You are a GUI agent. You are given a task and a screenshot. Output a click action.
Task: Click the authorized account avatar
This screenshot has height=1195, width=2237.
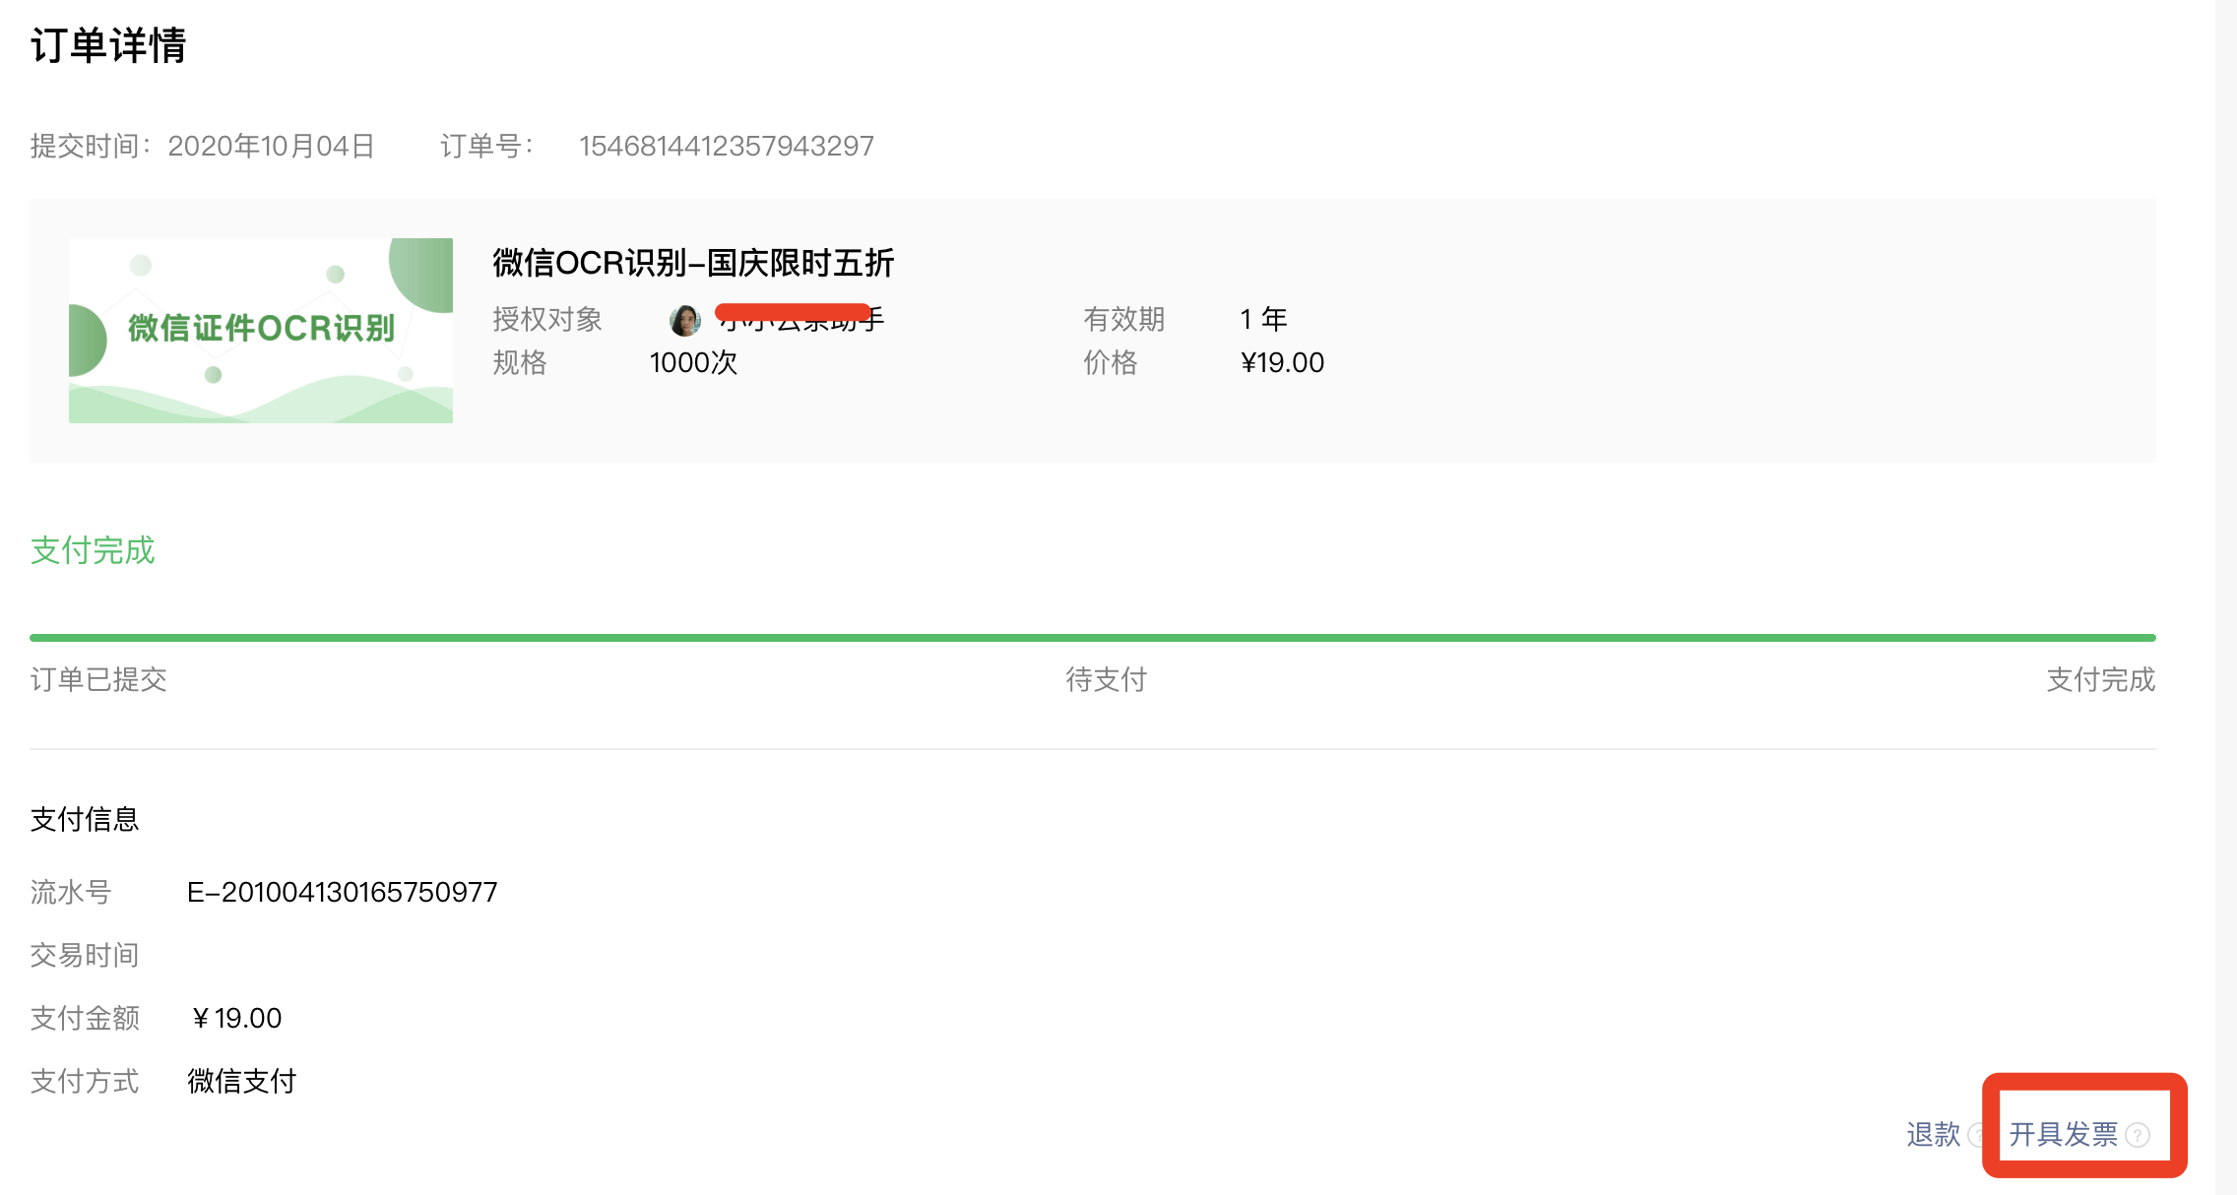pos(684,319)
